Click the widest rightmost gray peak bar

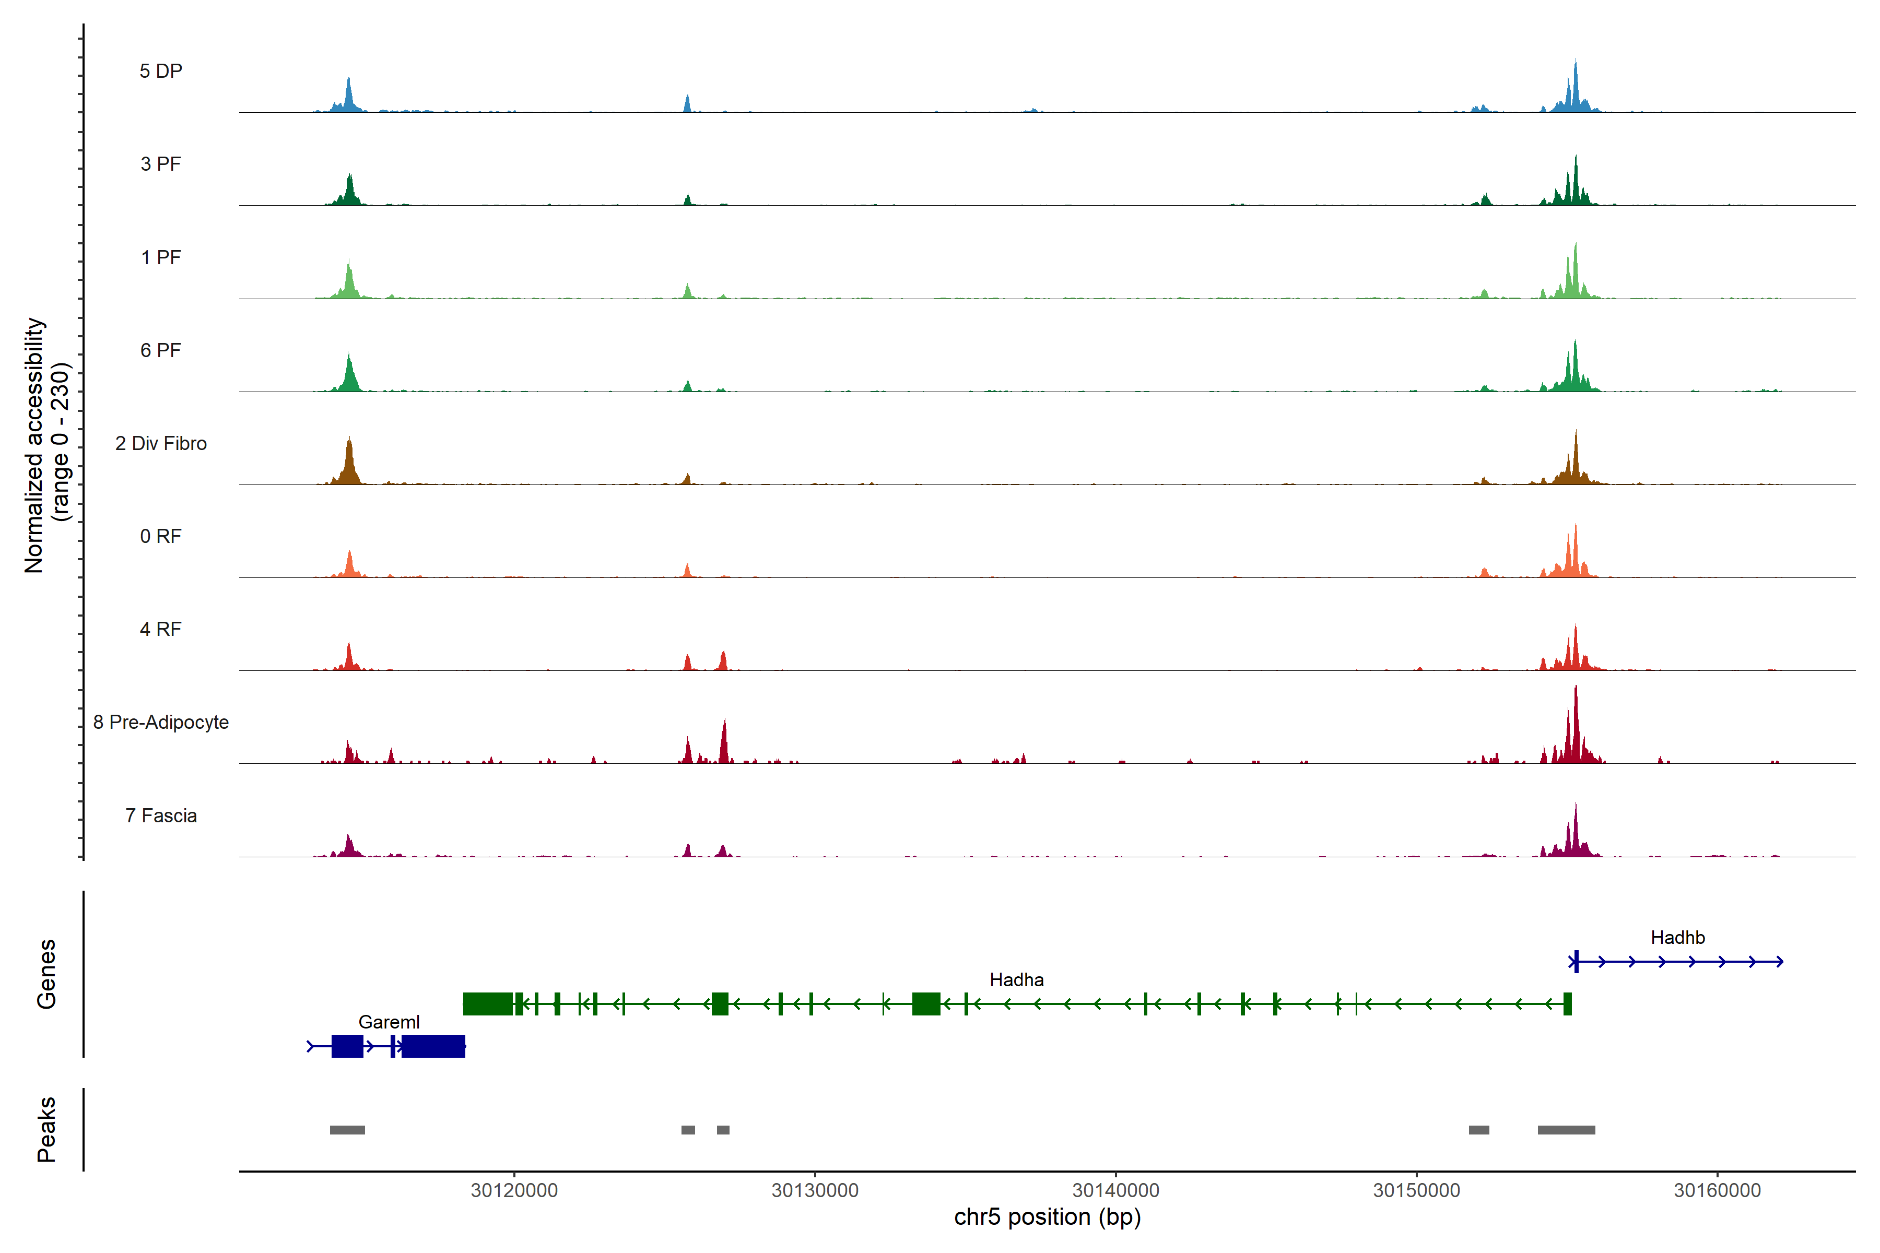pyautogui.click(x=1566, y=1130)
